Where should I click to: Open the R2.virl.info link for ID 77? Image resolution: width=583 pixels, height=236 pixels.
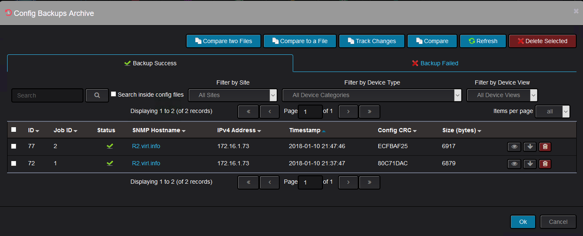point(146,146)
